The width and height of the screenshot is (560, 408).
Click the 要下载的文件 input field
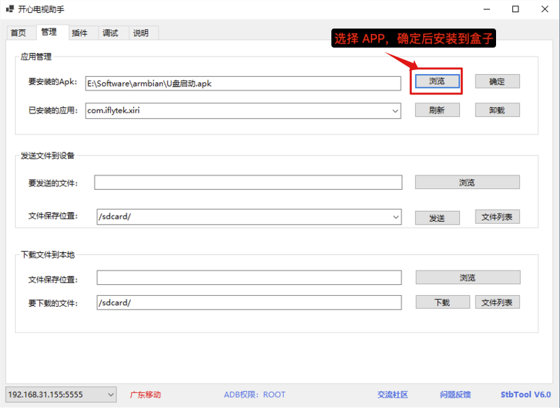click(x=249, y=303)
